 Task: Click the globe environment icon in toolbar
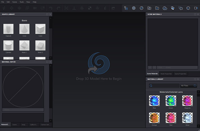pos(141,8)
